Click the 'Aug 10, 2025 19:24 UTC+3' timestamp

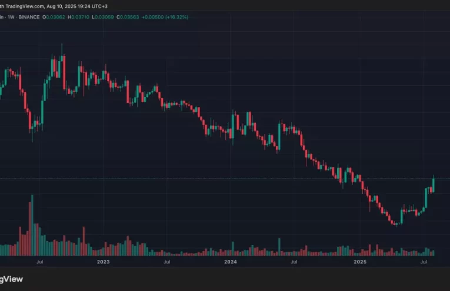(x=77, y=6)
